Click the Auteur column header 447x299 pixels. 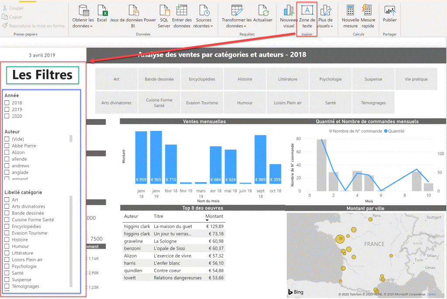tap(131, 216)
